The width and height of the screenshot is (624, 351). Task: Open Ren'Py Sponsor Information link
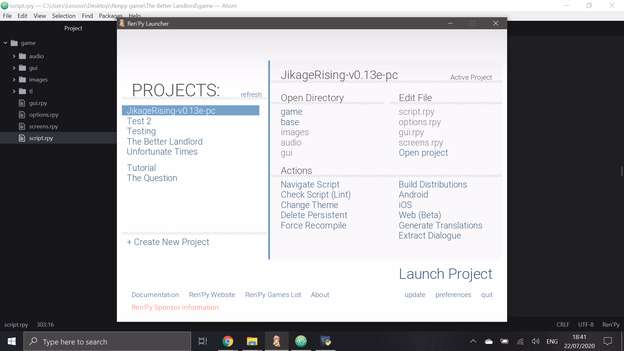pyautogui.click(x=175, y=307)
